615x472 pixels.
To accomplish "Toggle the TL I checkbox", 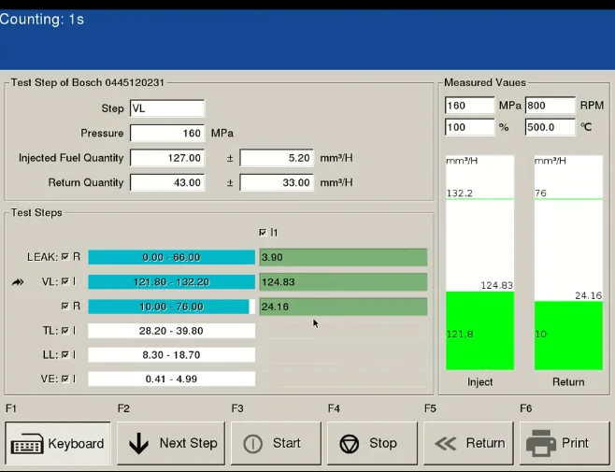I will click(65, 331).
